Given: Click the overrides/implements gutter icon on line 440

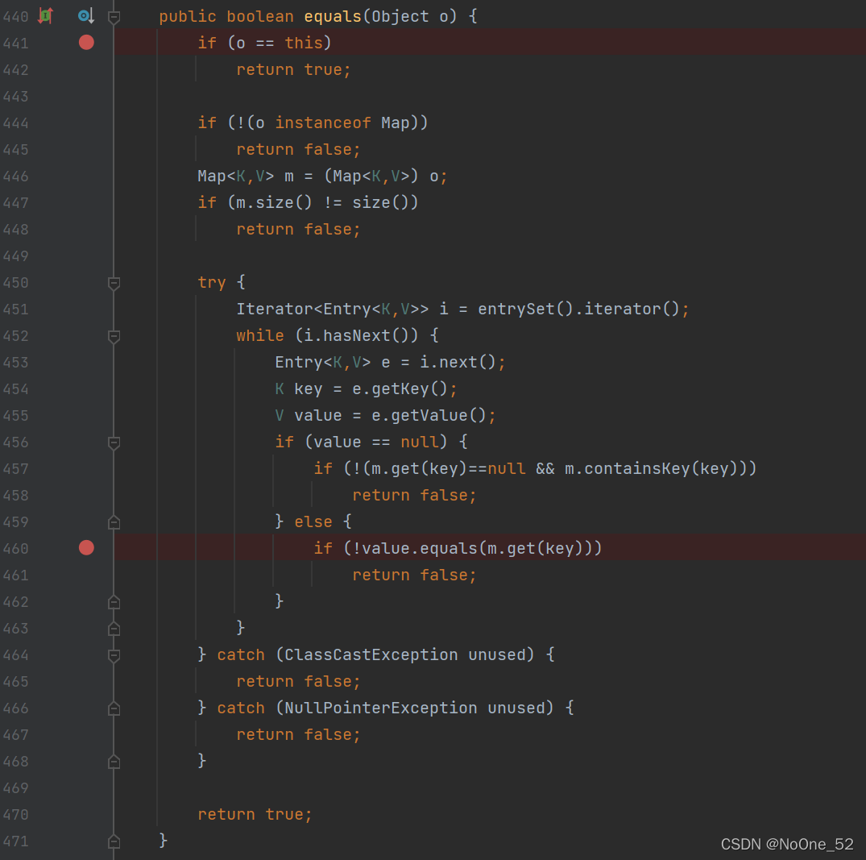Looking at the screenshot, I should point(45,16).
